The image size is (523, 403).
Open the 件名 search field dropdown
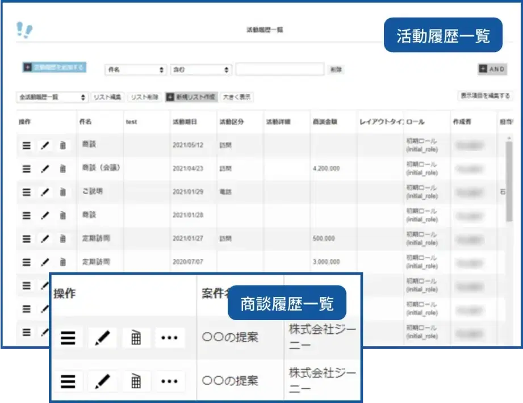pyautogui.click(x=135, y=69)
